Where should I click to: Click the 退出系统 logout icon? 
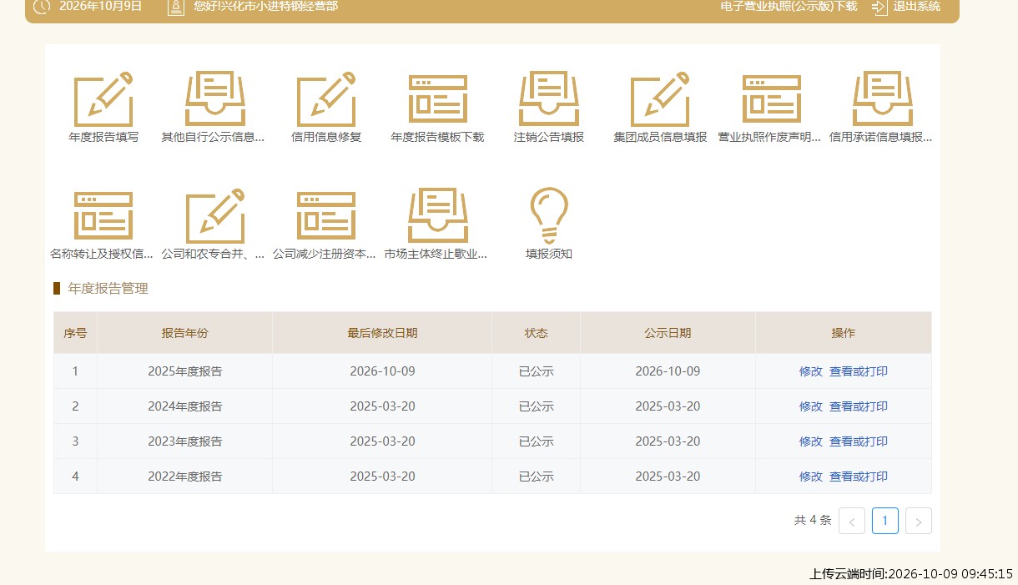click(x=879, y=7)
